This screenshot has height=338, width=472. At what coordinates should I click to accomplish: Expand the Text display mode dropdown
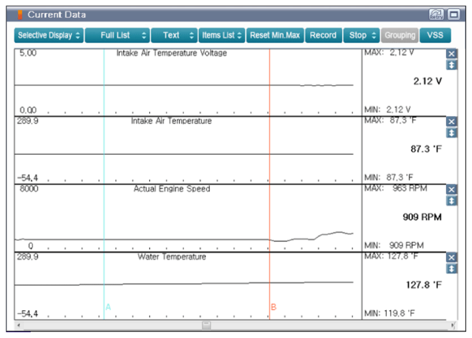pyautogui.click(x=174, y=35)
